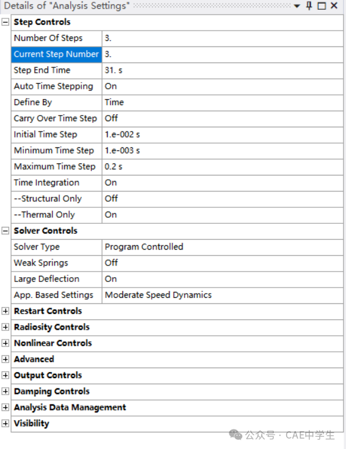Change the Define By Time value
The height and width of the screenshot is (449, 346).
click(223, 102)
